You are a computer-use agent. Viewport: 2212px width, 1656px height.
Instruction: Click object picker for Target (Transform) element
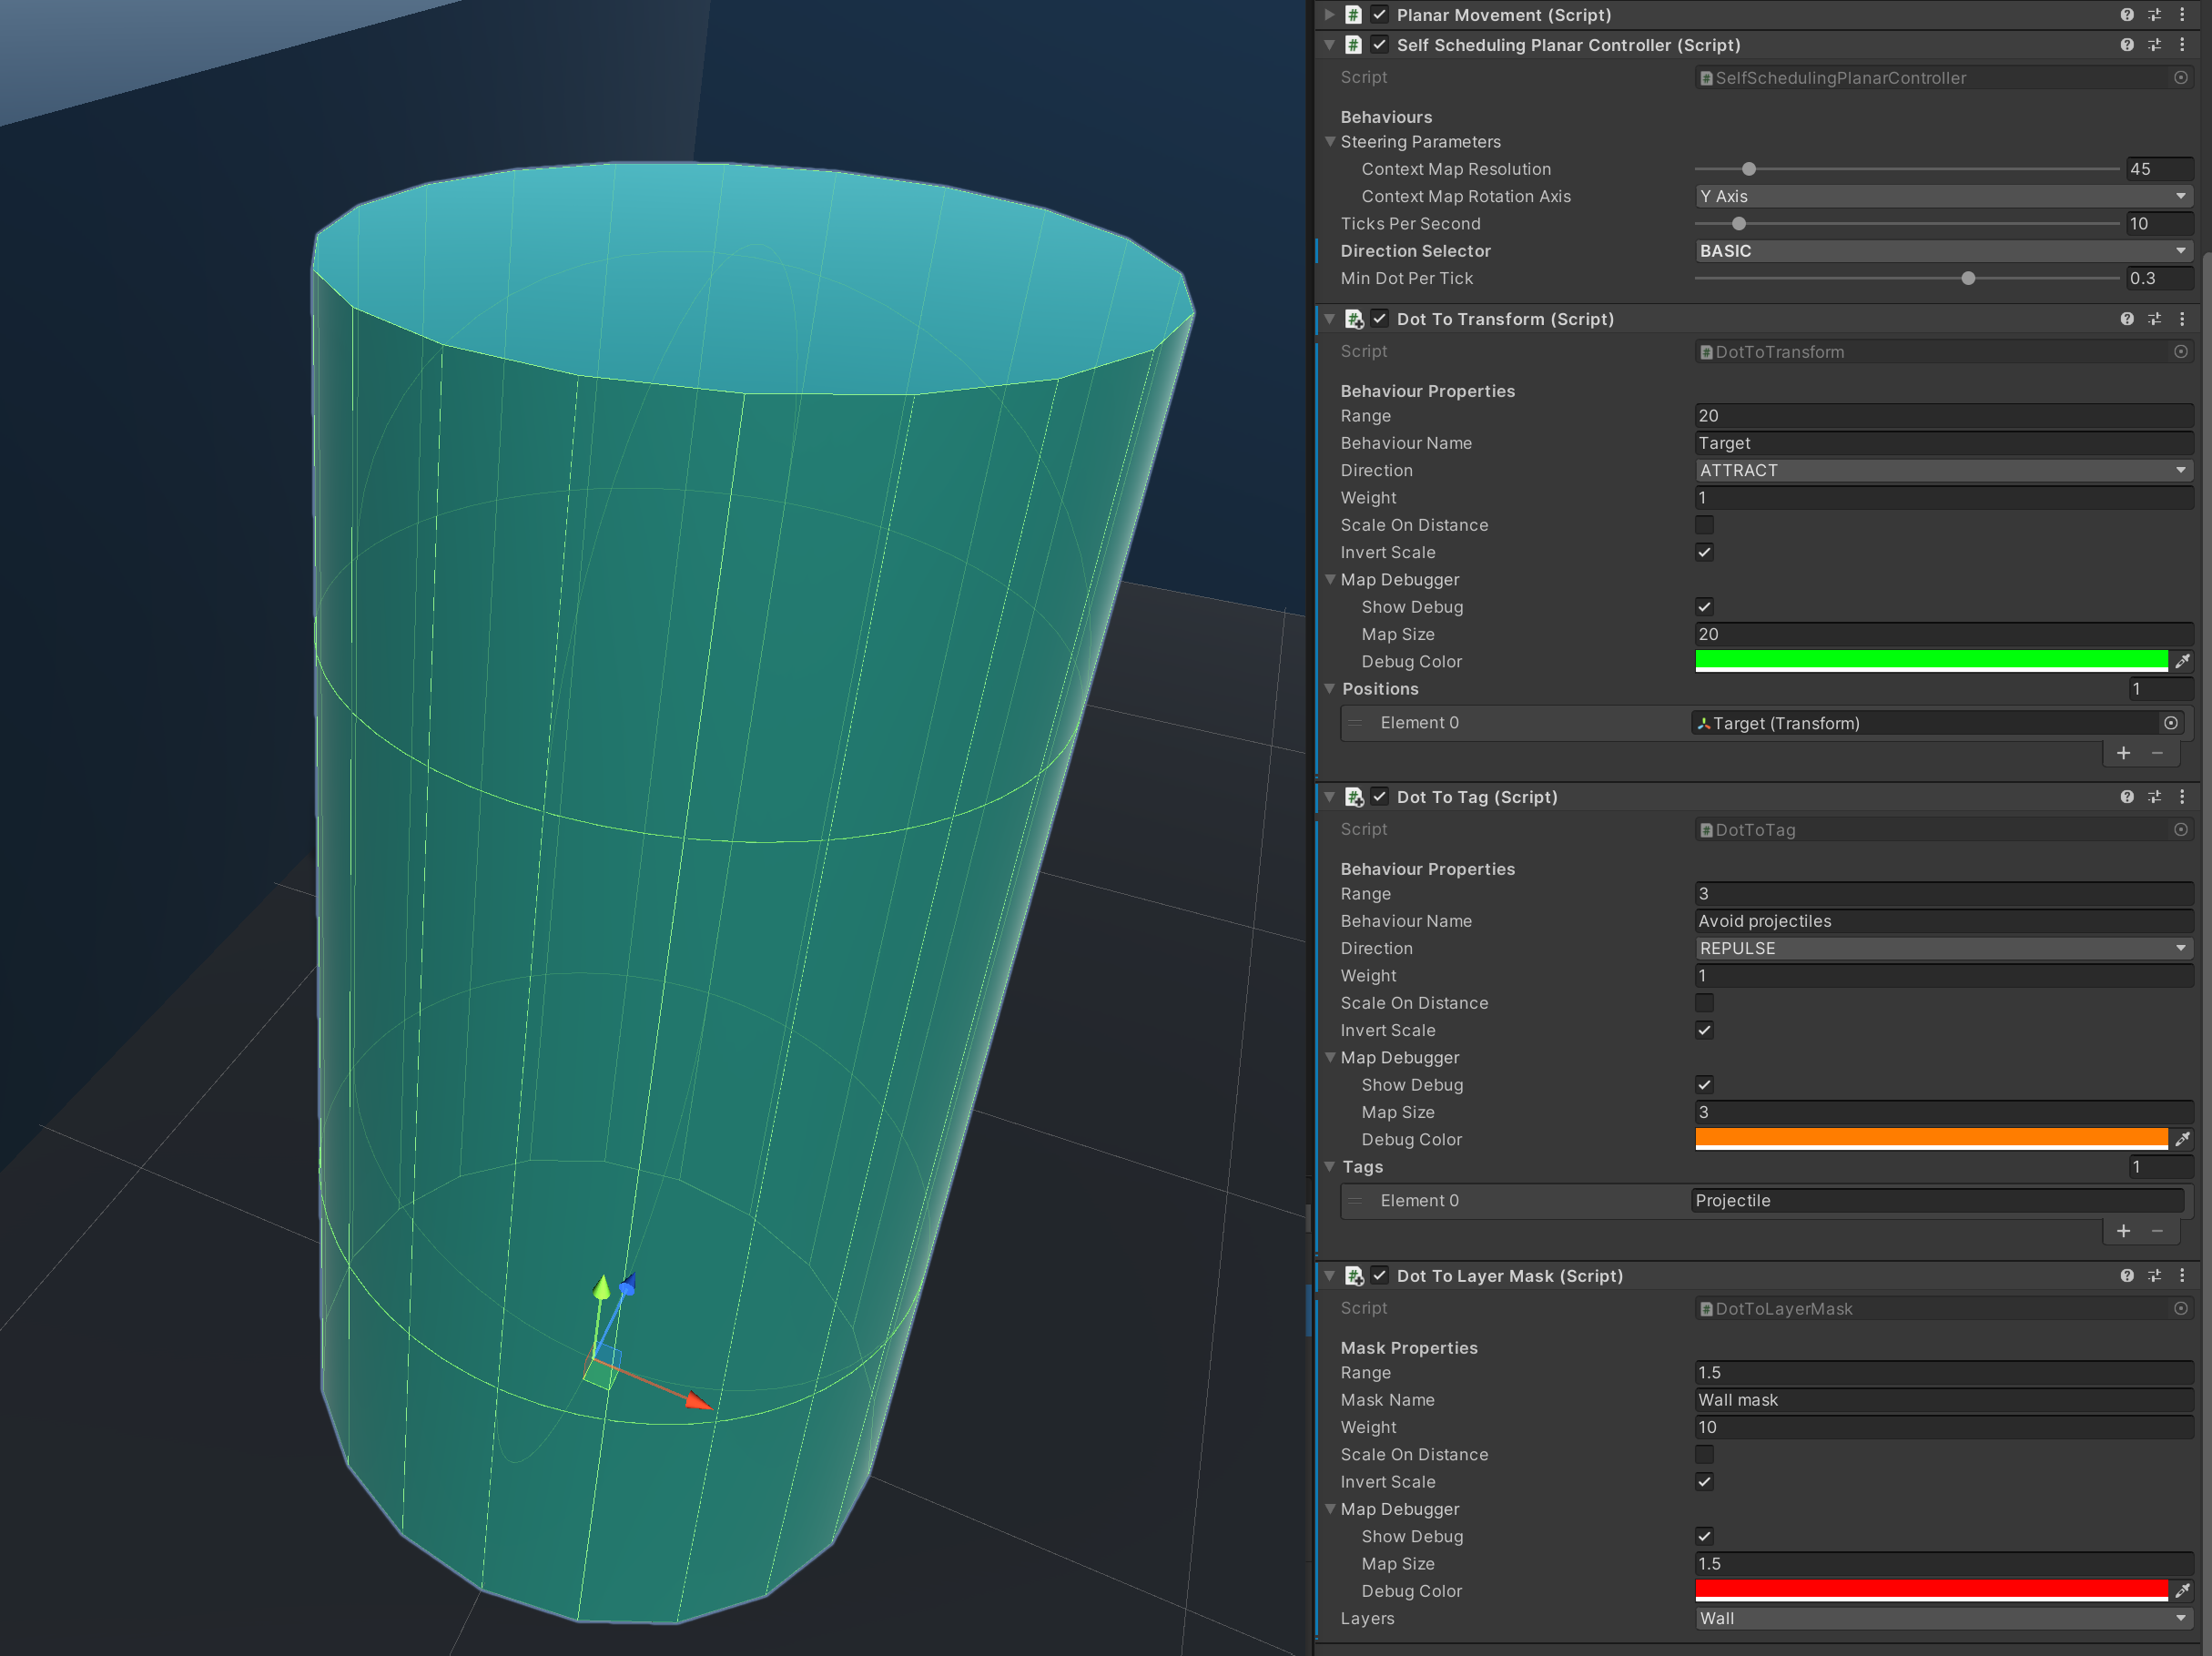click(x=2170, y=723)
